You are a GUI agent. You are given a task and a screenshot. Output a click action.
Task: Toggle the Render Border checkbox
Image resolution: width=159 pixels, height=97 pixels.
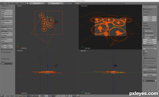(144, 9)
